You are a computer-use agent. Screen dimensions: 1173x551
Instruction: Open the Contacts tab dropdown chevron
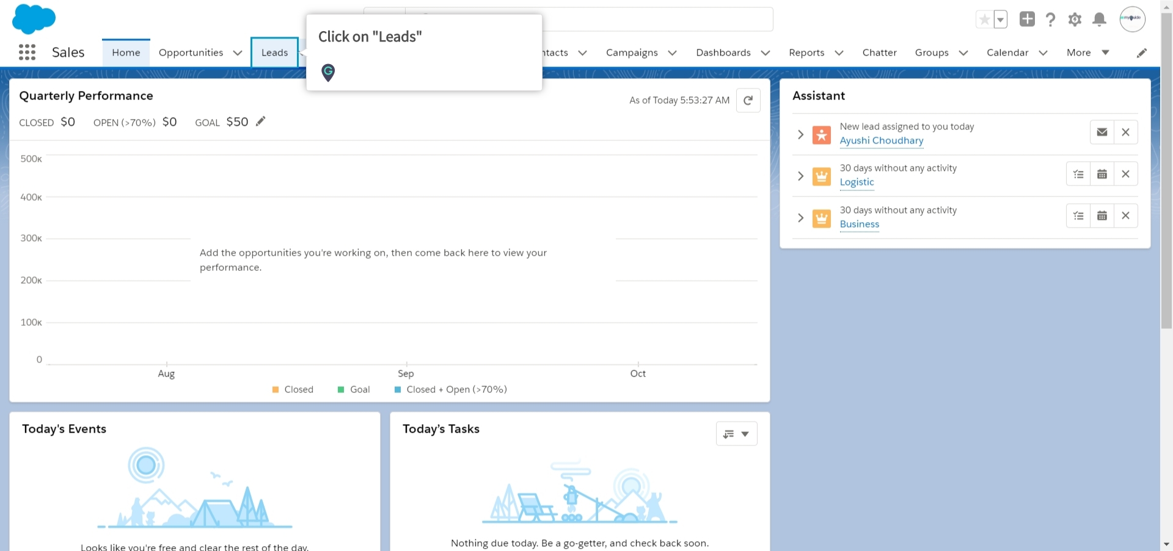[582, 53]
